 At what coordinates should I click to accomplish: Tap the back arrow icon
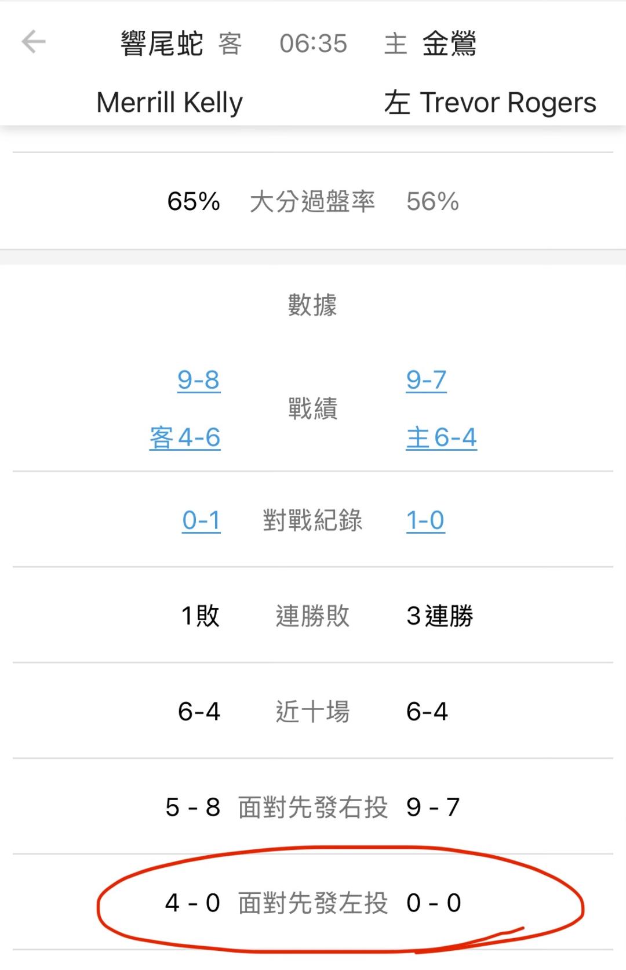[34, 42]
